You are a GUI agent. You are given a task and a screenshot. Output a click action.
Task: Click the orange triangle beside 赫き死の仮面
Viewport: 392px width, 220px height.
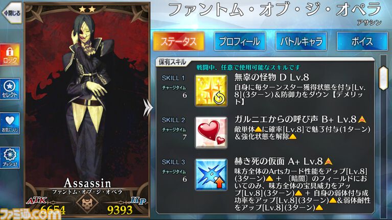point(329,162)
